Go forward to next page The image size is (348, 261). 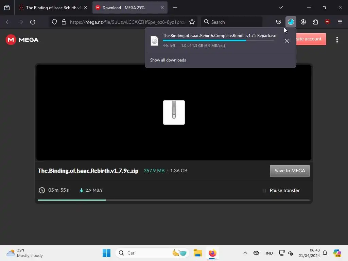coord(20,22)
